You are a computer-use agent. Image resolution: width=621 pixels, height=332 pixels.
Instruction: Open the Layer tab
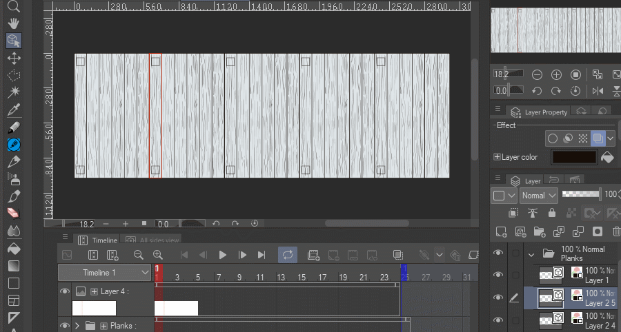[526, 181]
